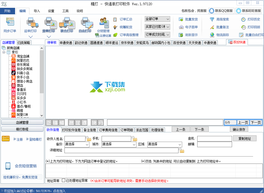Open the 省份 province dropdown
Image resolution: width=264 pixels, height=193 pixels.
point(77,144)
